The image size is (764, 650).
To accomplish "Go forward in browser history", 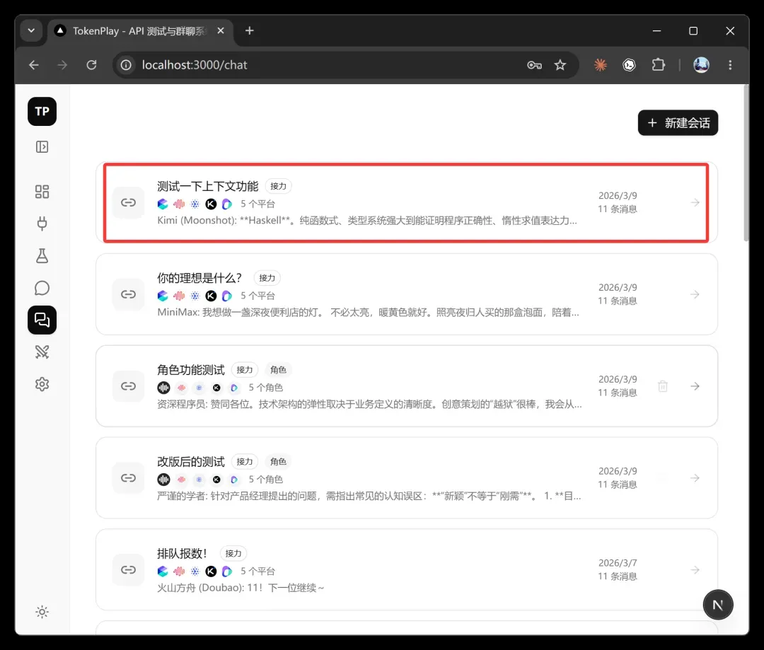I will (x=62, y=65).
